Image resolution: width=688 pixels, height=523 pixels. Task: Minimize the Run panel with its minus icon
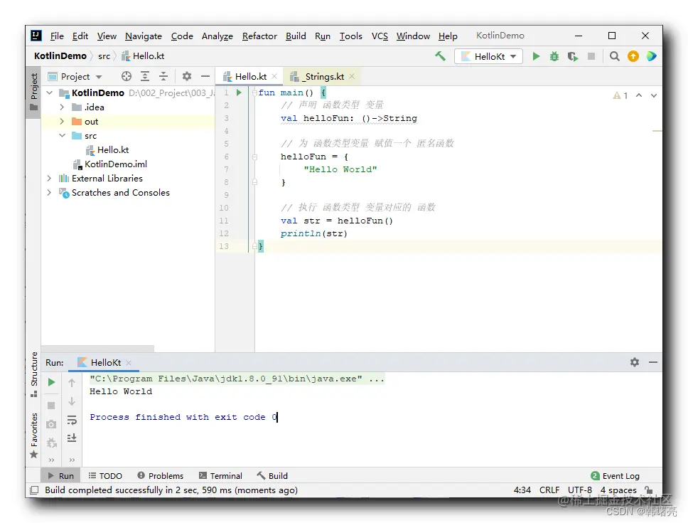(x=653, y=362)
